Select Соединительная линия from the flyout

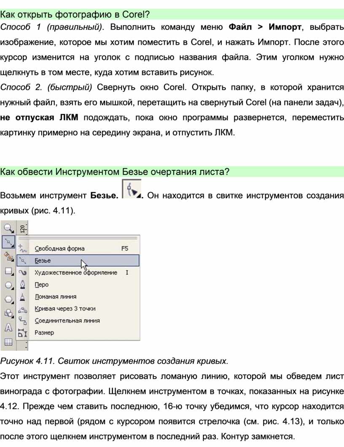pyautogui.click(x=78, y=320)
